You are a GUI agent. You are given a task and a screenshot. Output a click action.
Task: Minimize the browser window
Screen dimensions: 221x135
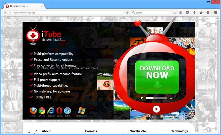pos(203,3)
